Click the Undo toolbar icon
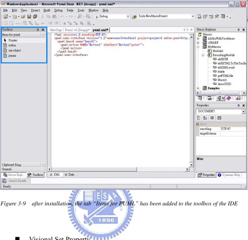The width and height of the screenshot is (248, 240). point(62,16)
